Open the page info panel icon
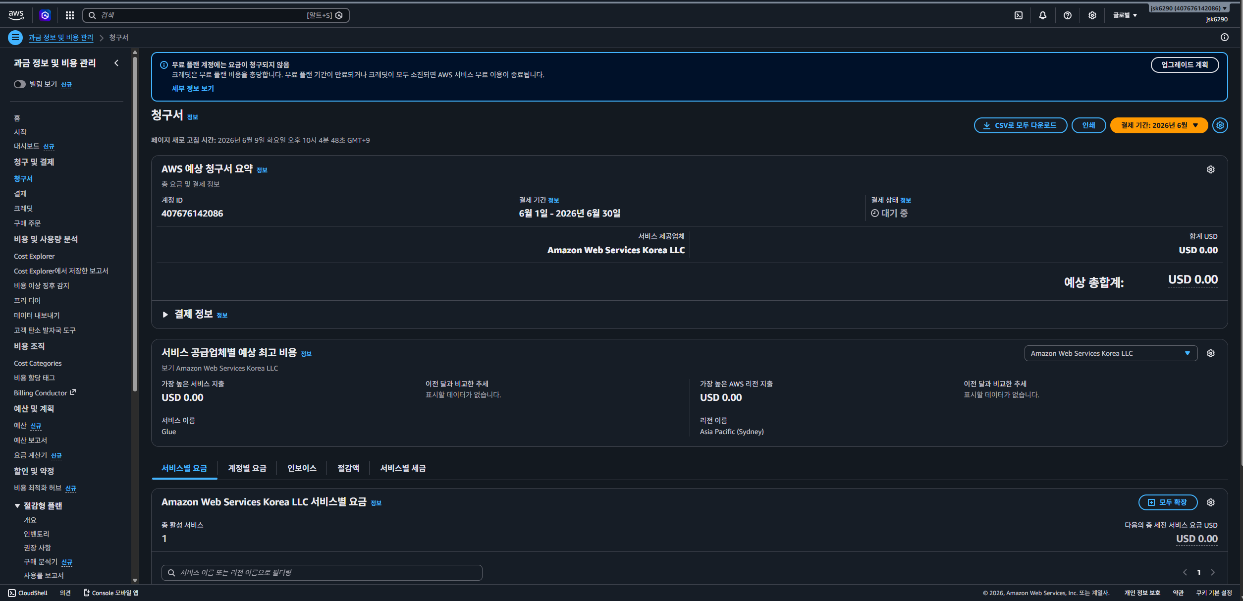The image size is (1243, 601). tap(1225, 37)
